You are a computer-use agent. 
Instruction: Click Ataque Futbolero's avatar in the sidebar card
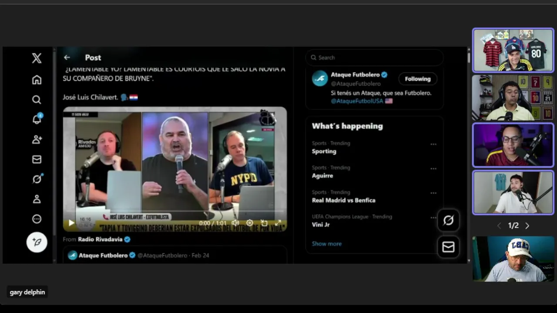pyautogui.click(x=320, y=78)
